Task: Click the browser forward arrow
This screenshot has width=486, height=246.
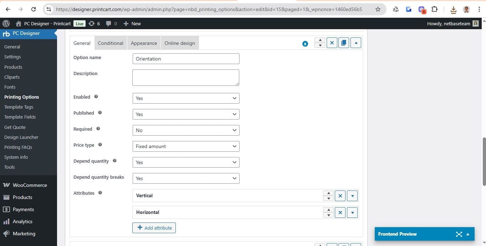Action: [21, 9]
